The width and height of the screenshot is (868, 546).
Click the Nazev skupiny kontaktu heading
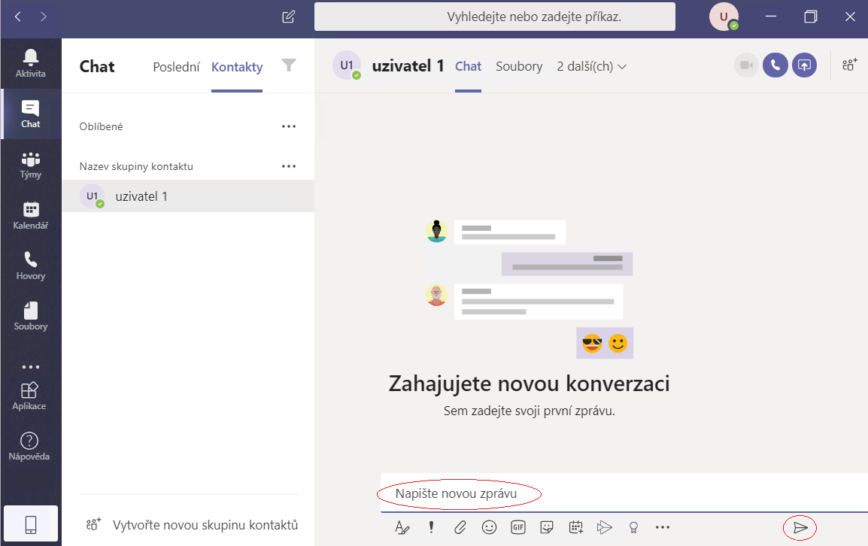136,166
